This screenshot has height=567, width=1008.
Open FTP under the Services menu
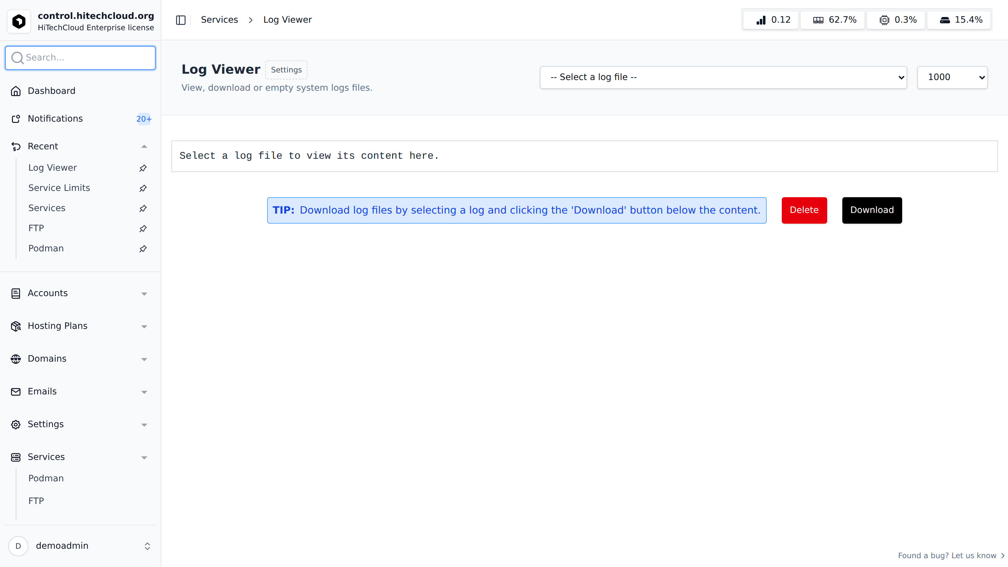(x=36, y=501)
